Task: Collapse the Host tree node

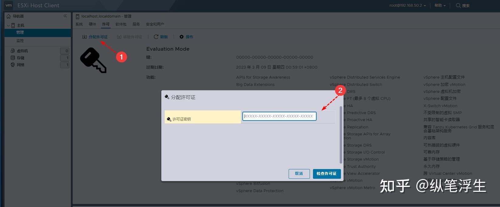Action: click(8, 25)
